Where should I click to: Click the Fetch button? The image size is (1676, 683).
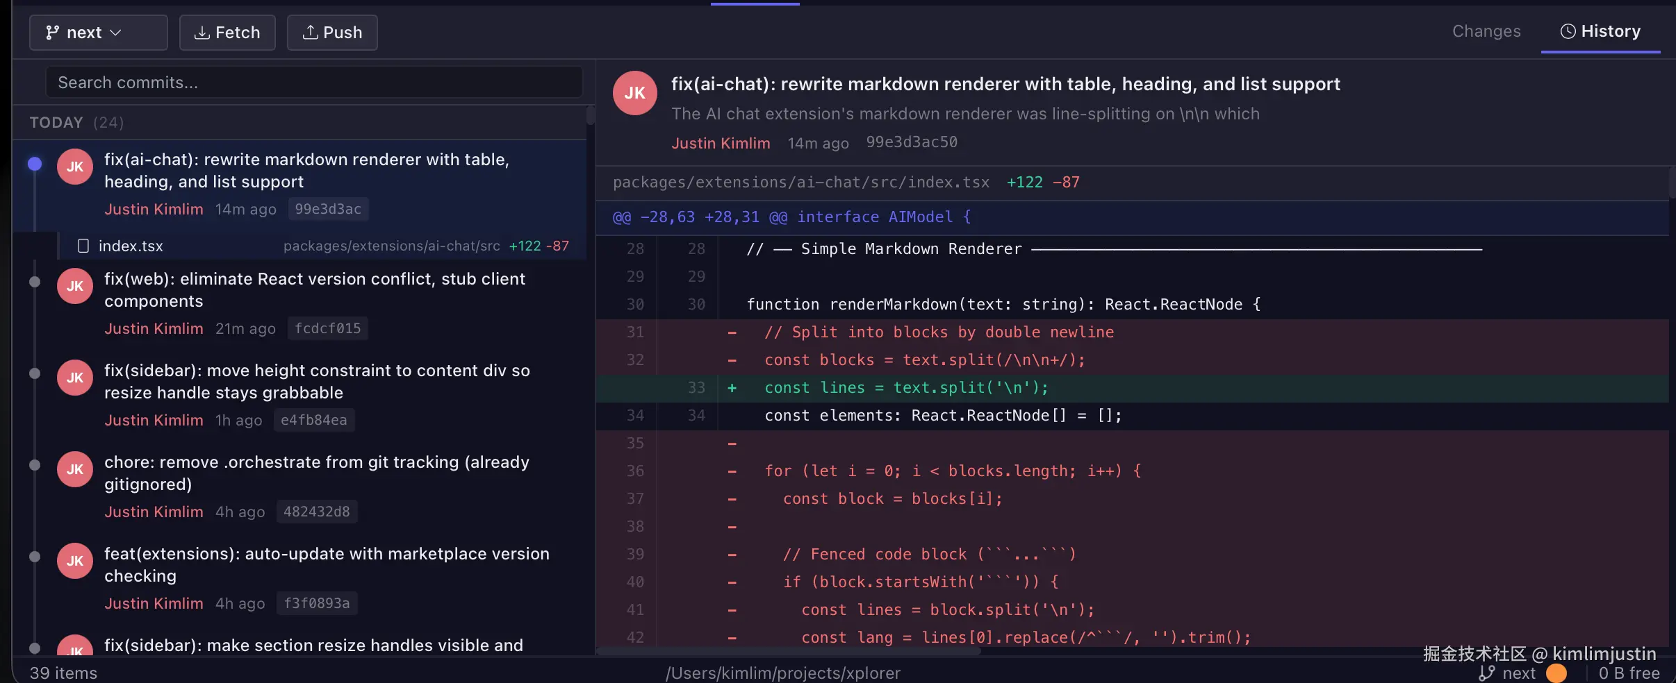coord(227,33)
